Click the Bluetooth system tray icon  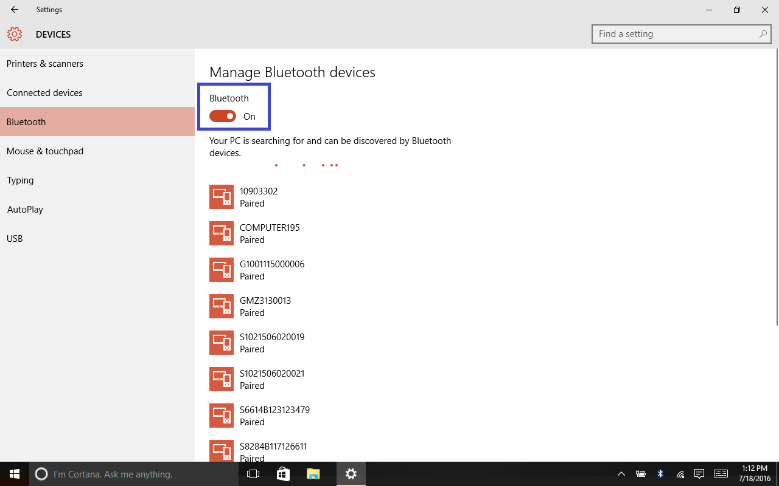(x=660, y=474)
